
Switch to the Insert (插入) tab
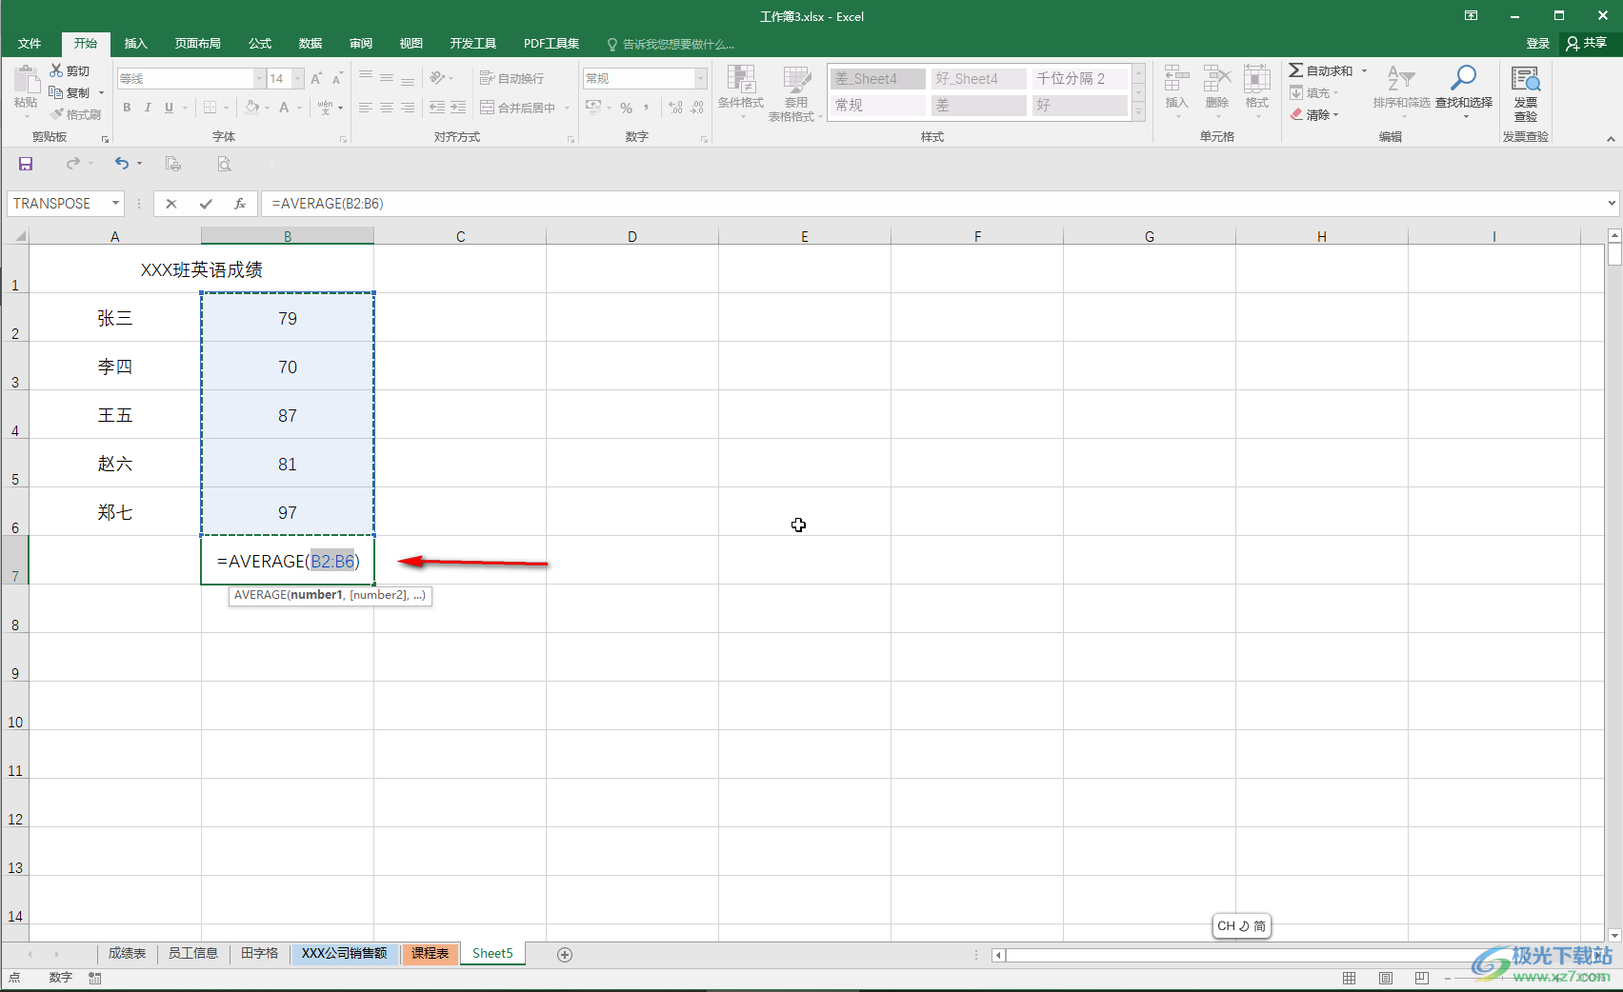tap(136, 44)
